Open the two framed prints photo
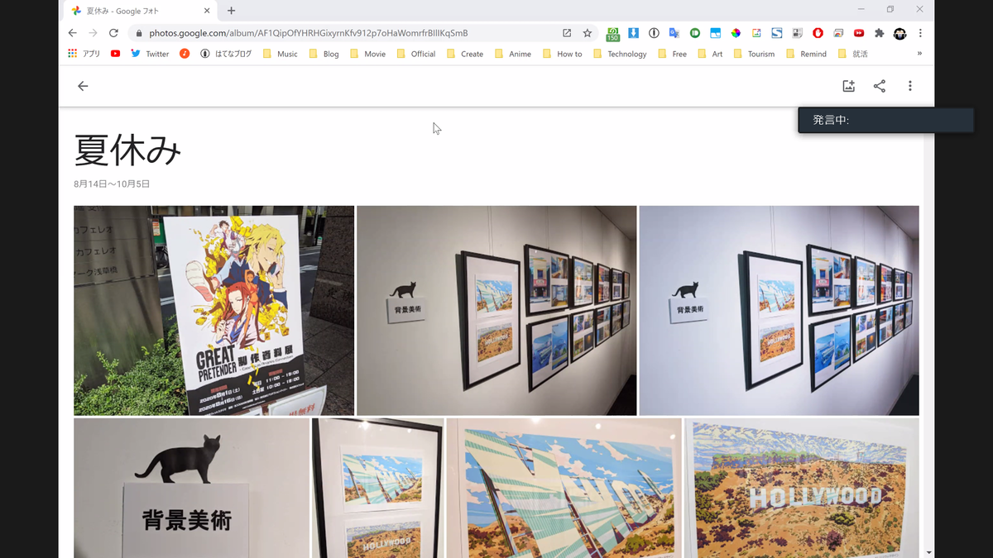The height and width of the screenshot is (558, 993). [x=378, y=488]
